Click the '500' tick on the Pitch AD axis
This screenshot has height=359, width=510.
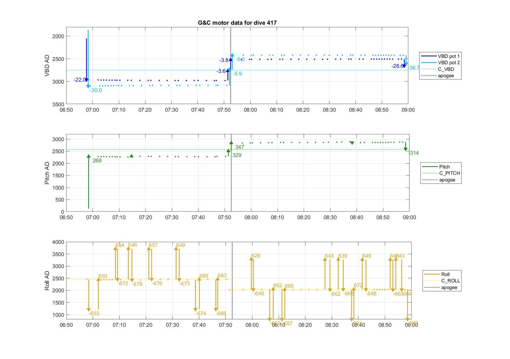coord(60,200)
